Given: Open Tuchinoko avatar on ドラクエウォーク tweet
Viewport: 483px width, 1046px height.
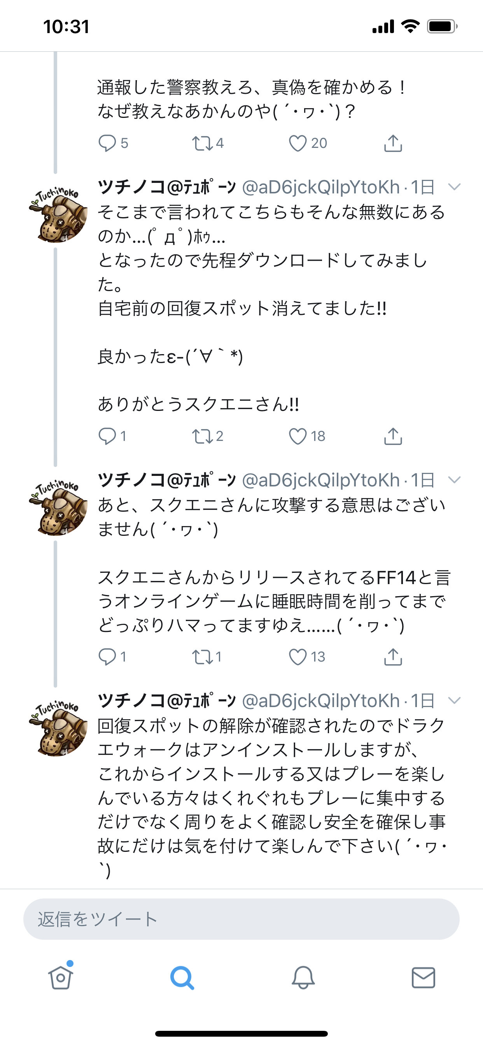Looking at the screenshot, I should (x=58, y=728).
